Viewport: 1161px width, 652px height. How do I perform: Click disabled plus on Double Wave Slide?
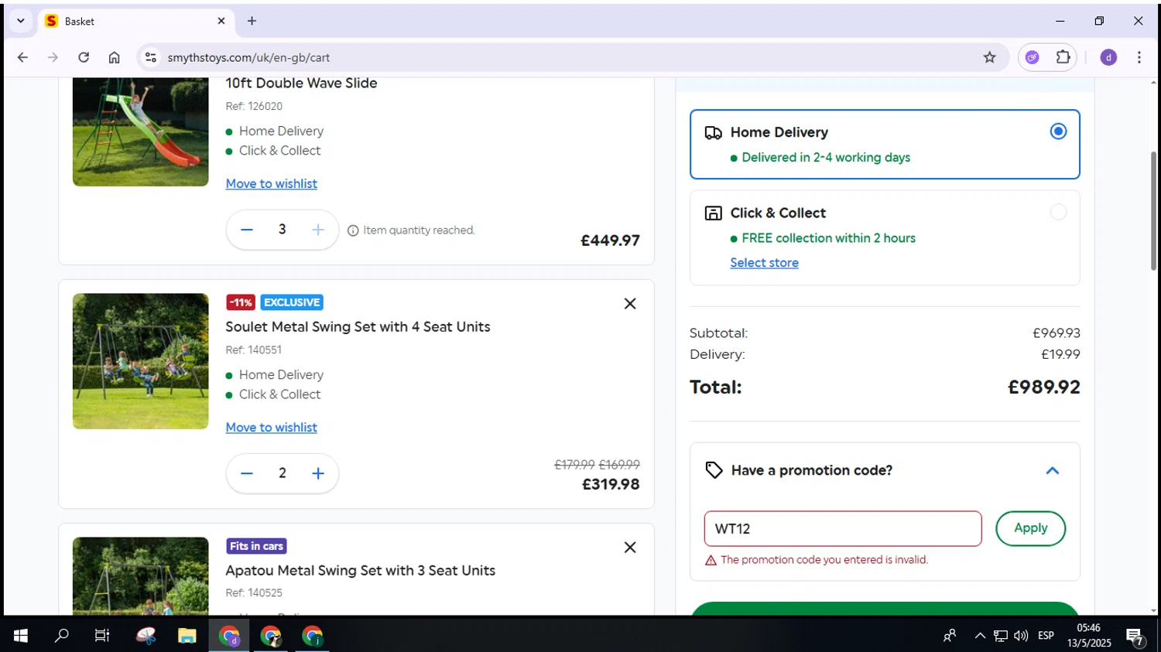pyautogui.click(x=318, y=230)
